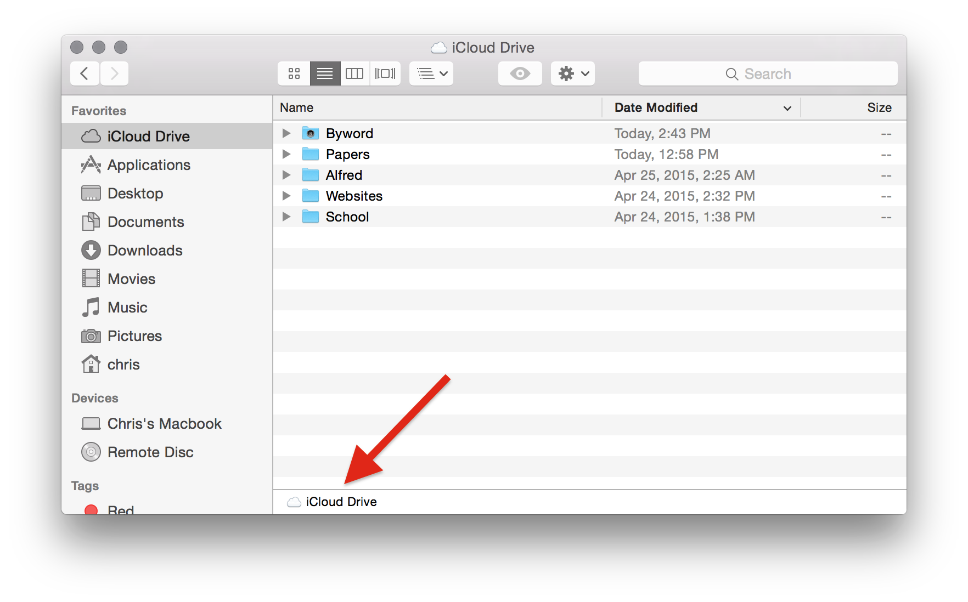Viewport: 968px width, 602px height.
Task: Minimize the Finder window
Action: [x=99, y=47]
